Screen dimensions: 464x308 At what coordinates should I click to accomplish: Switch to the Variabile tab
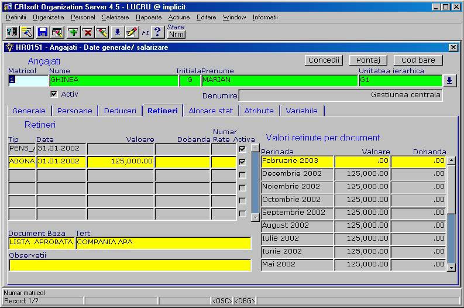point(302,111)
